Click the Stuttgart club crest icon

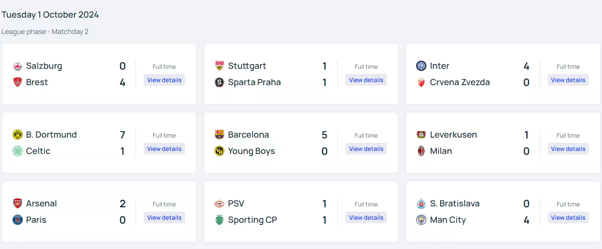tap(219, 66)
